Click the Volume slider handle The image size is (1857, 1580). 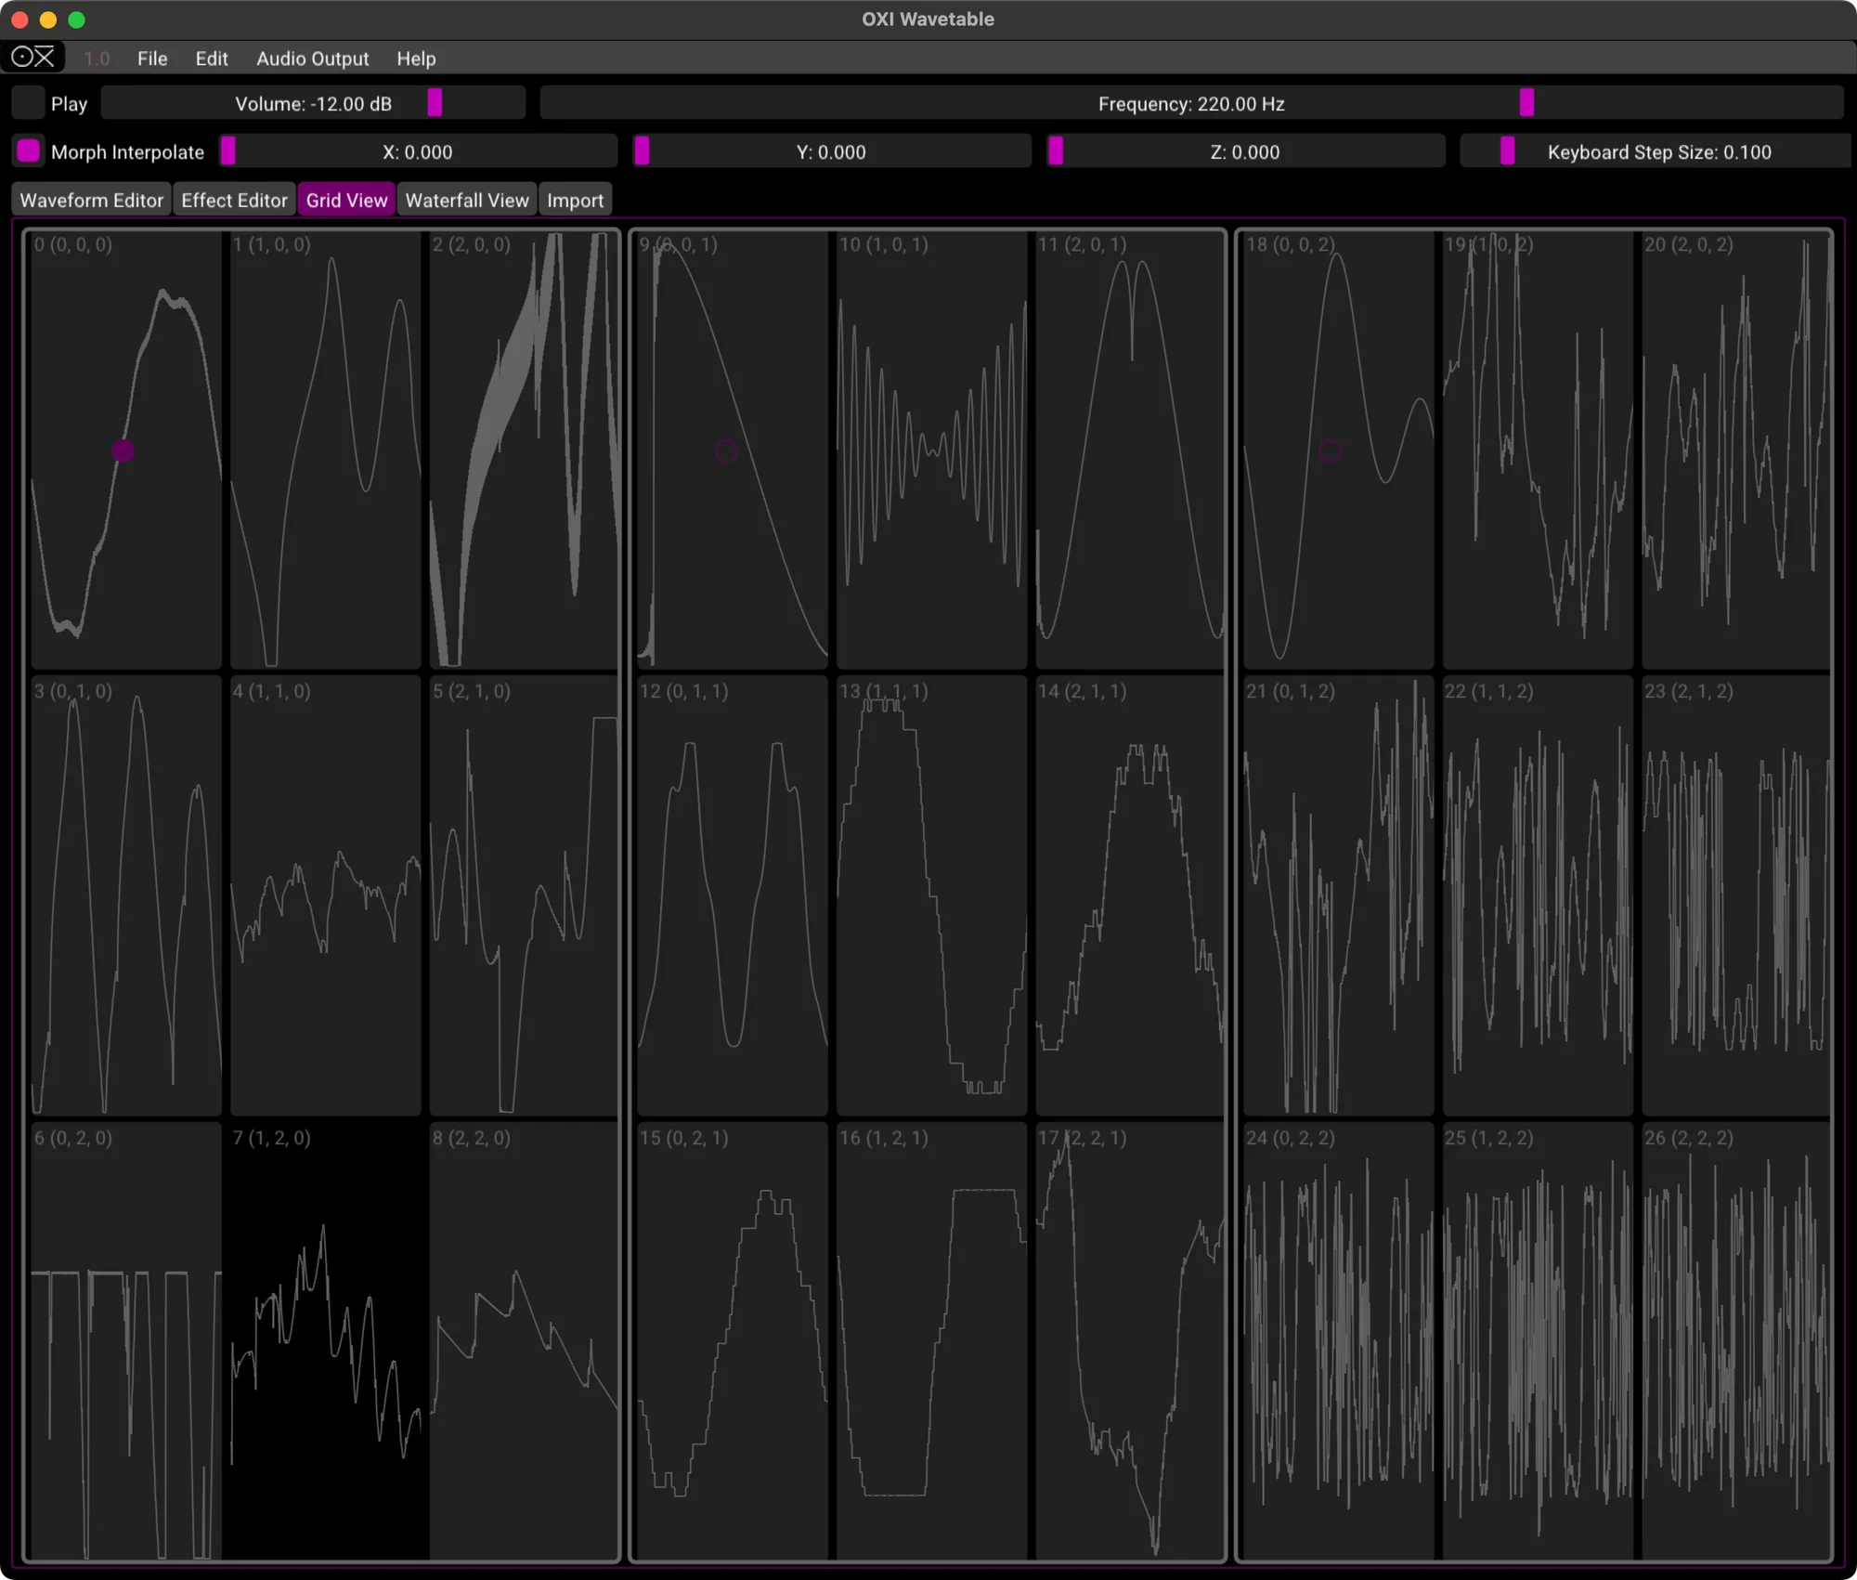click(434, 103)
